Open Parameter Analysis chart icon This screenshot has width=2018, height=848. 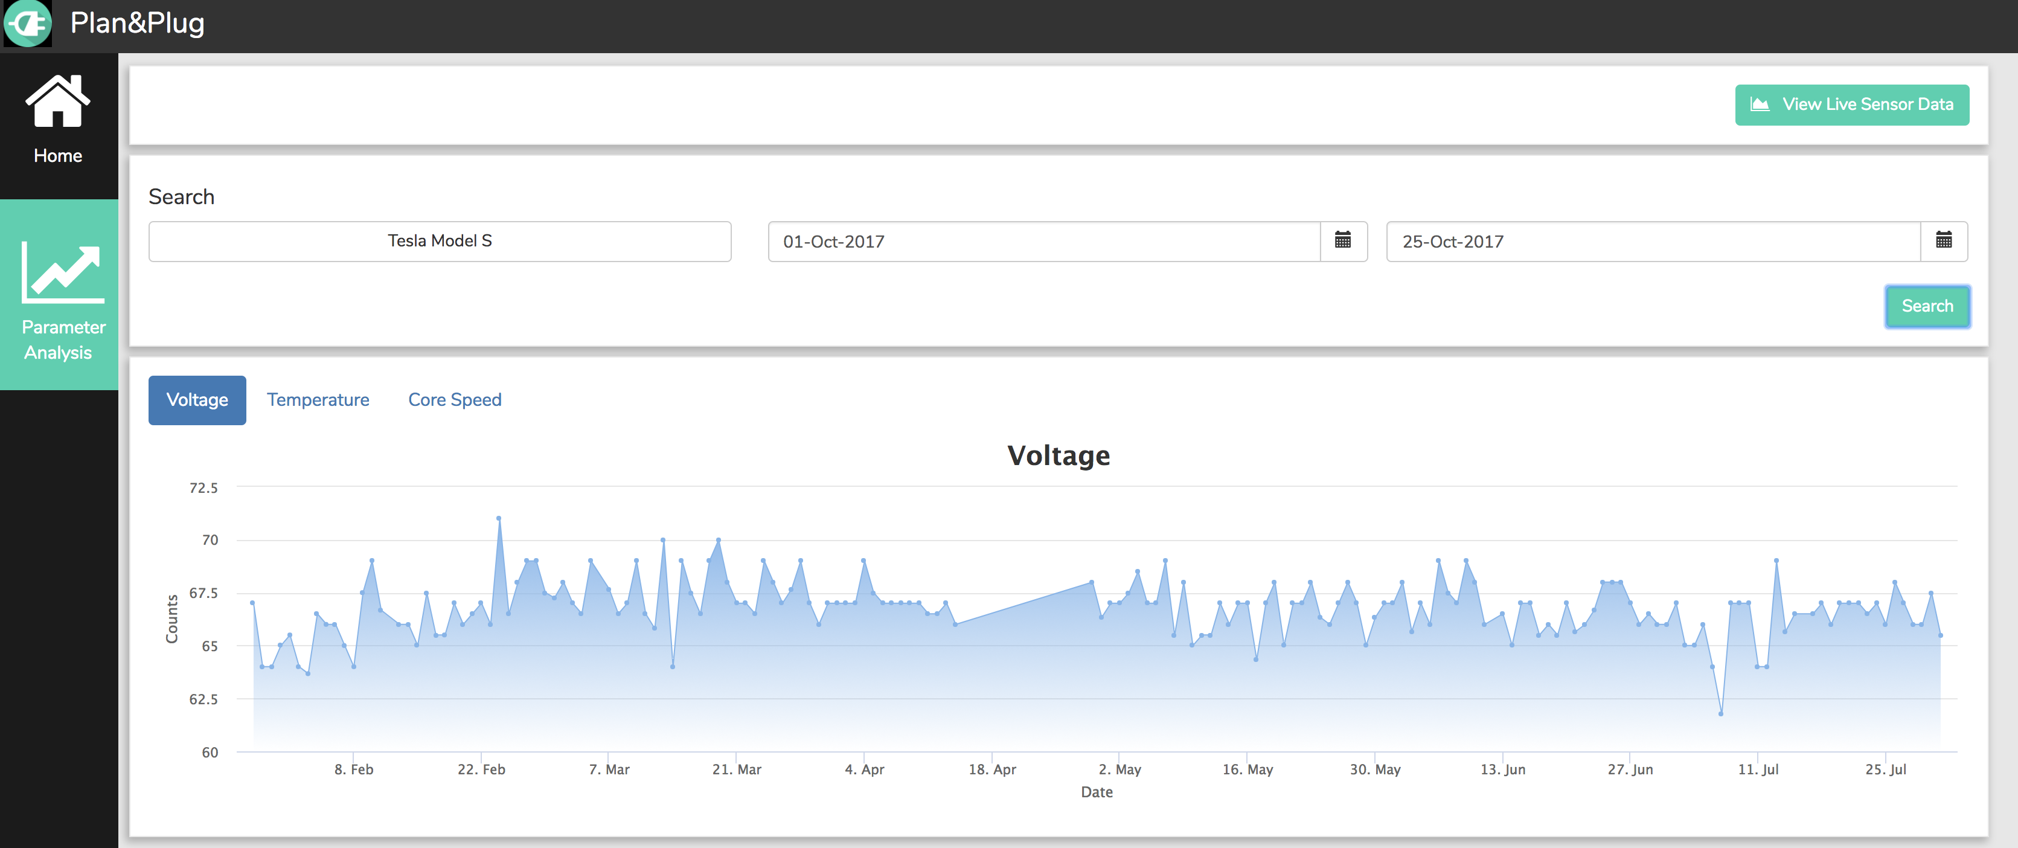point(63,272)
